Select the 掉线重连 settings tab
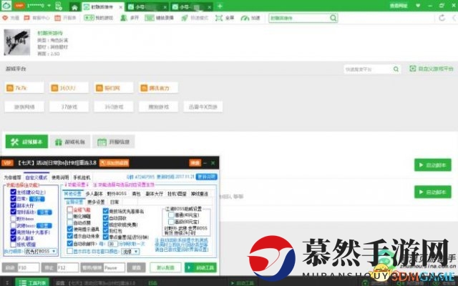Viewport: 458px width, 286px height. tap(200, 194)
